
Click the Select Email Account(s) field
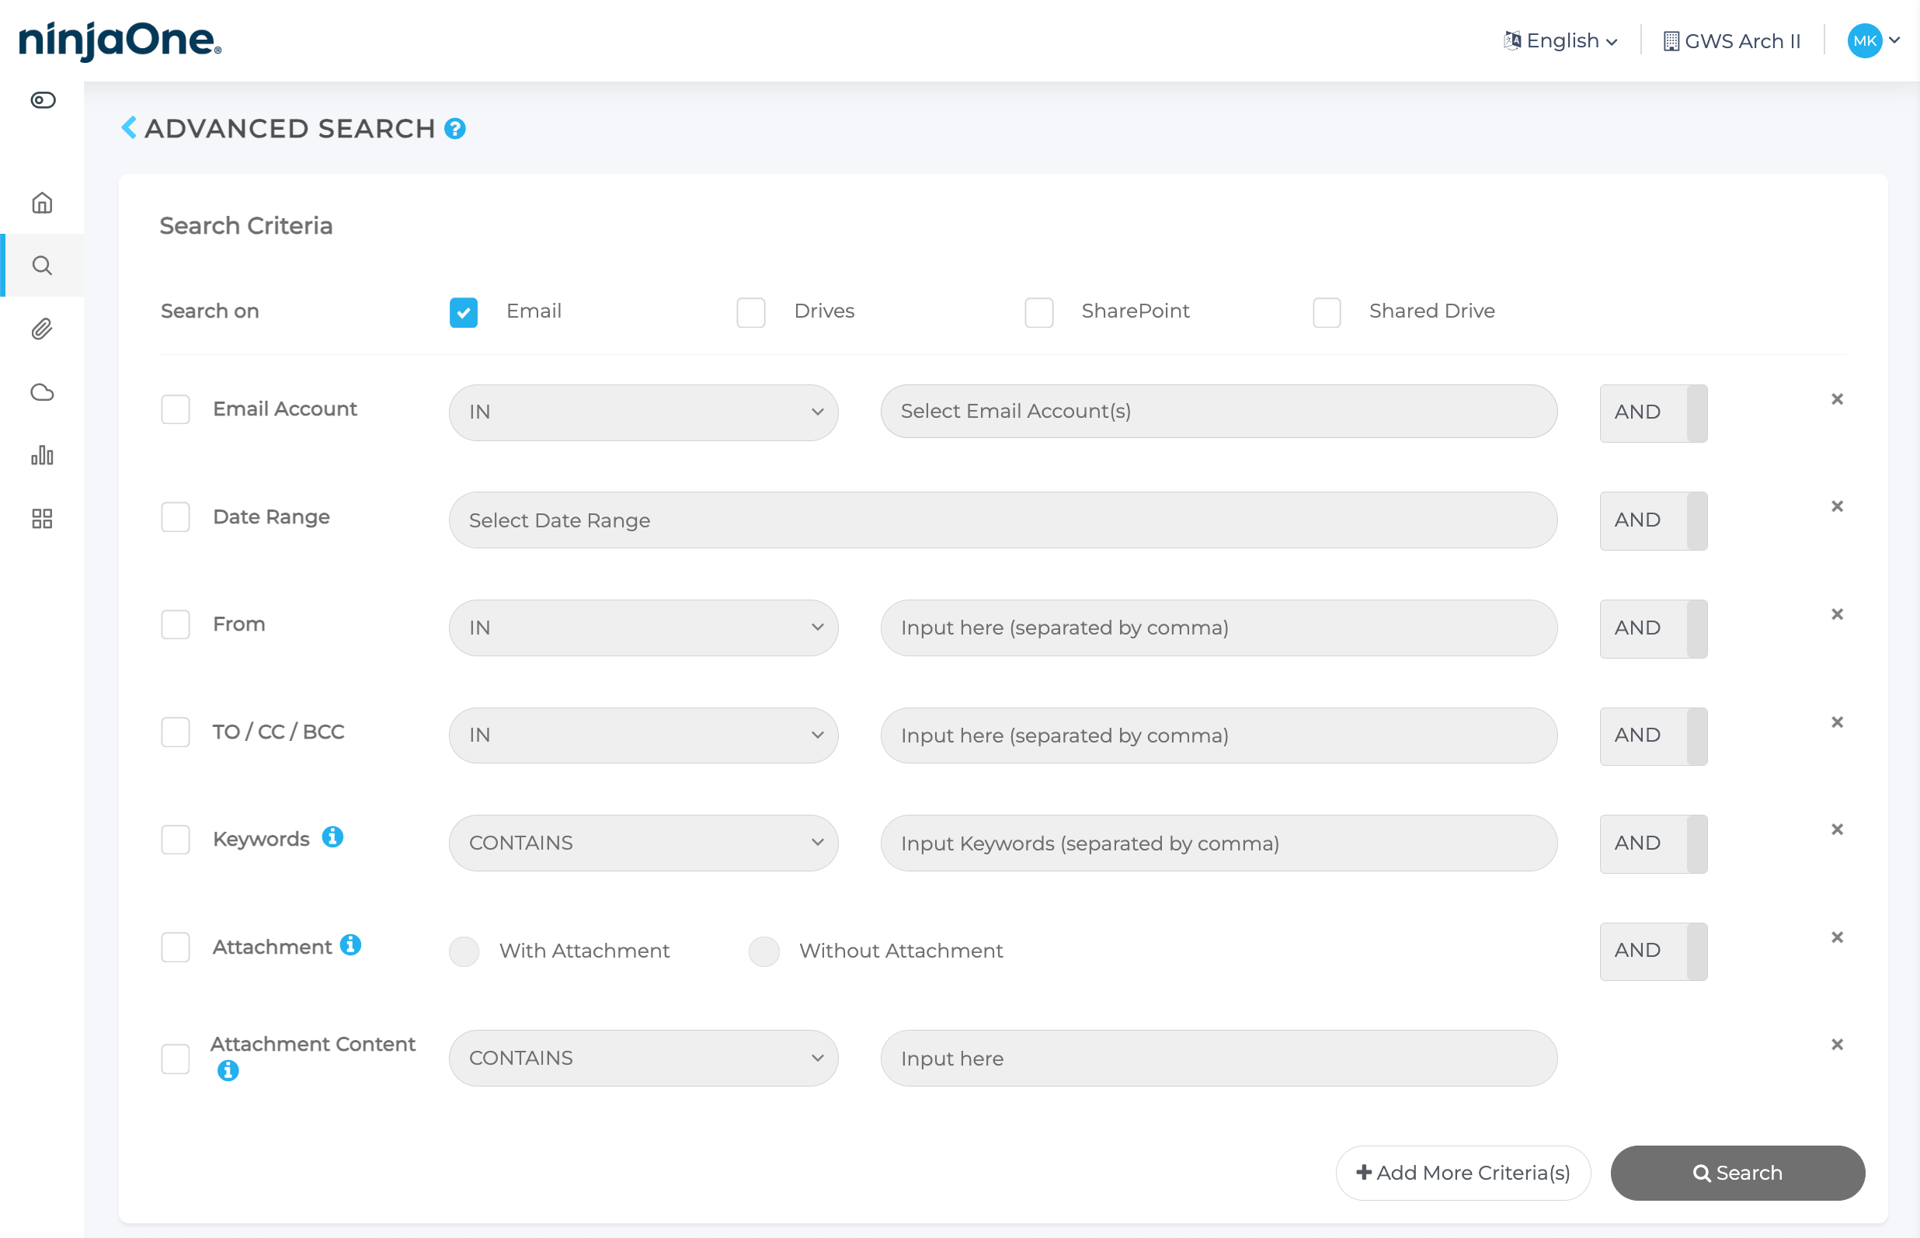click(x=1219, y=412)
